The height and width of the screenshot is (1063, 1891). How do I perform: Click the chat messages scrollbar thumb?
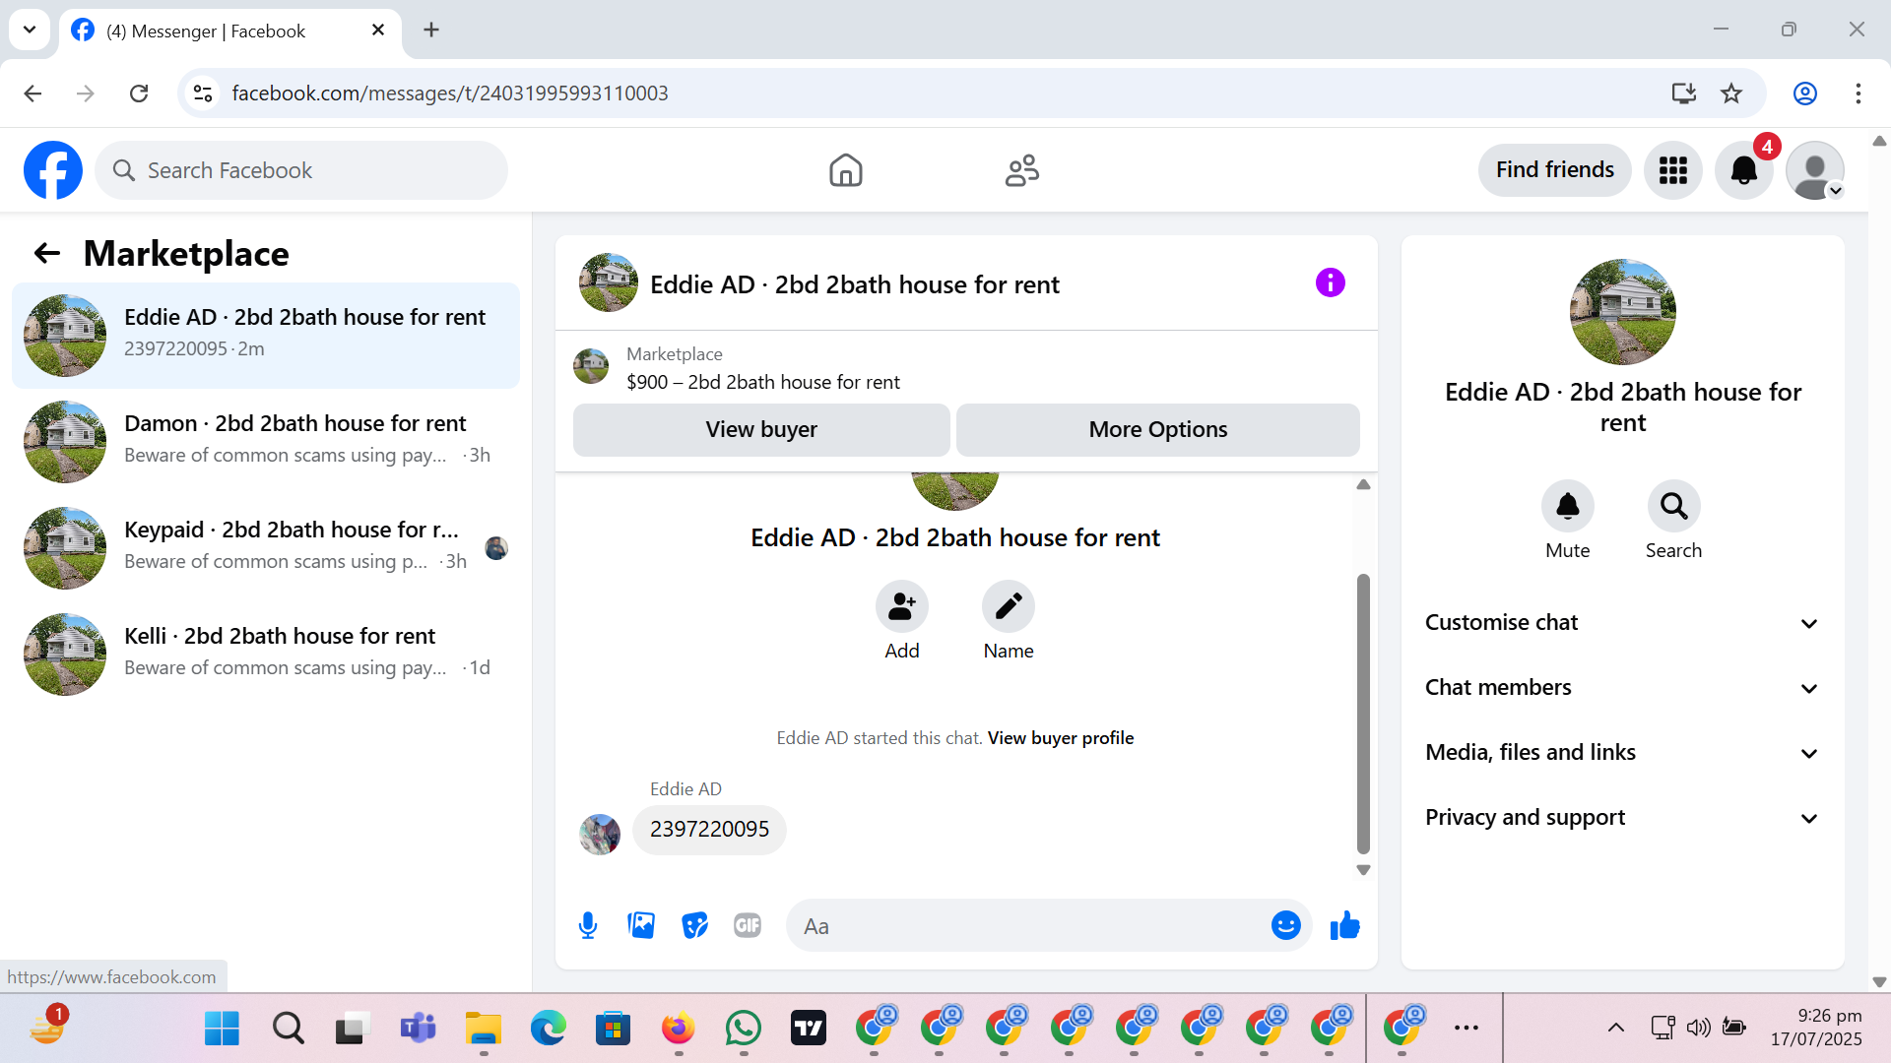click(1363, 714)
